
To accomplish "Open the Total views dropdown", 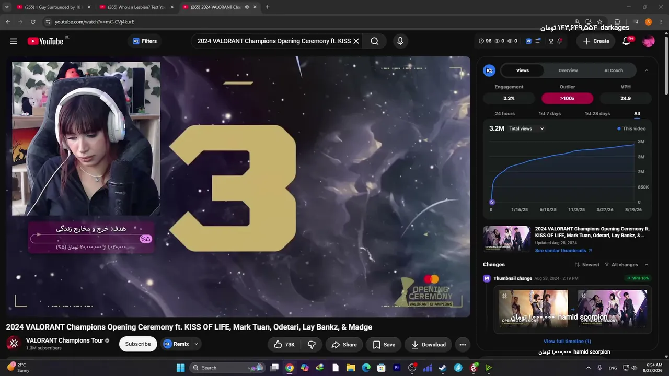I will tap(527, 128).
